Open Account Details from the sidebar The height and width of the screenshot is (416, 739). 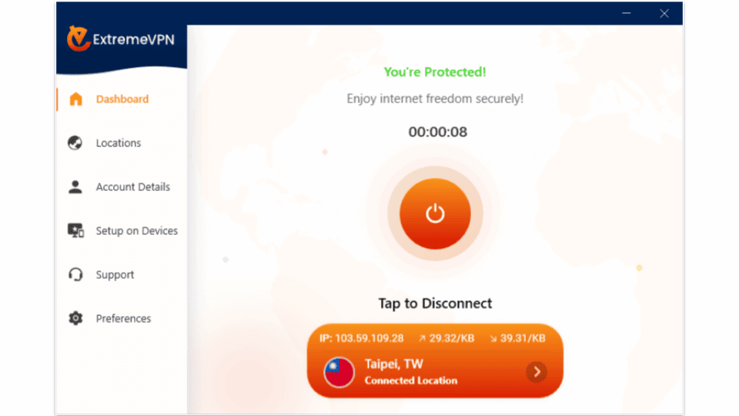pos(133,186)
